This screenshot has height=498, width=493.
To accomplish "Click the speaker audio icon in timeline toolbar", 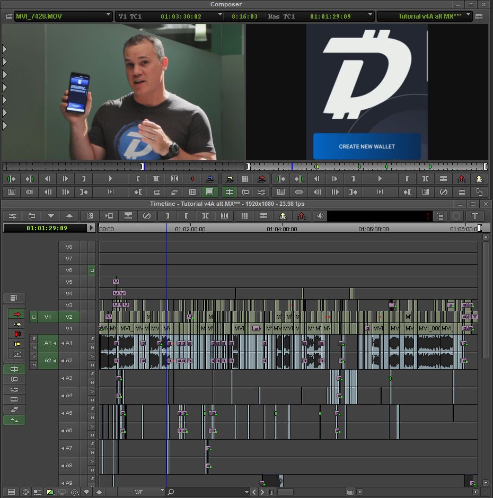I will [x=320, y=216].
